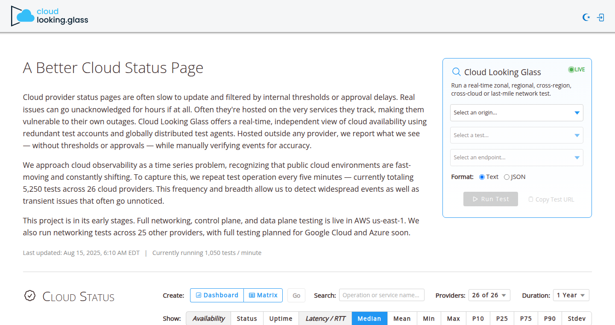This screenshot has width=615, height=325.
Task: Click the Cloud Looking Glass logo
Action: [x=50, y=16]
